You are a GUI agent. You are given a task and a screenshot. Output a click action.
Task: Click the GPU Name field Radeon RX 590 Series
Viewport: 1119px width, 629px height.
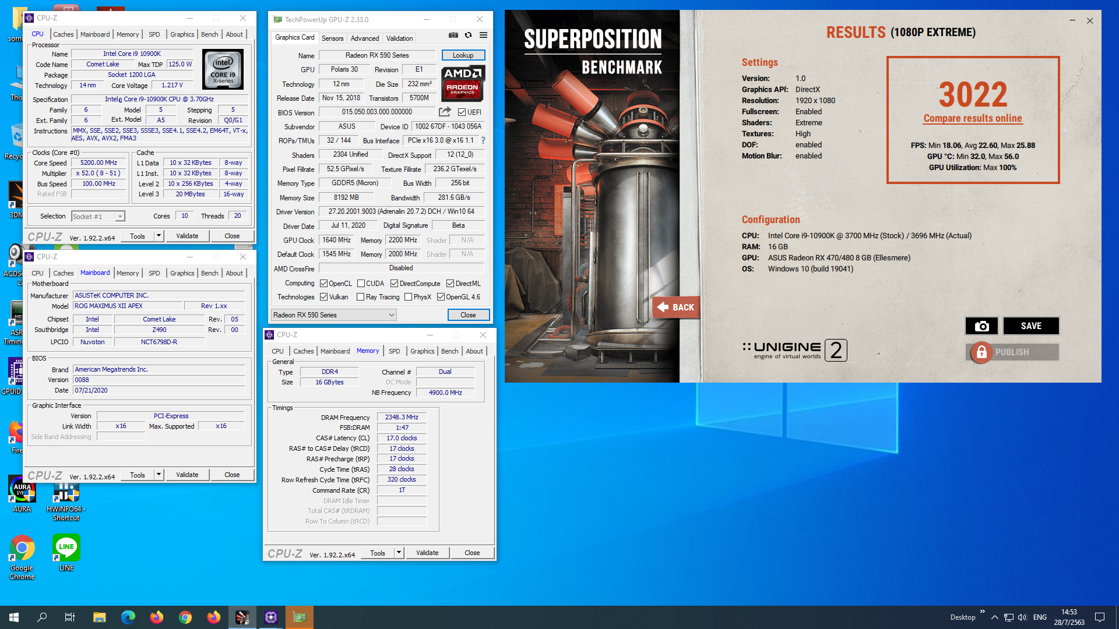pos(377,55)
